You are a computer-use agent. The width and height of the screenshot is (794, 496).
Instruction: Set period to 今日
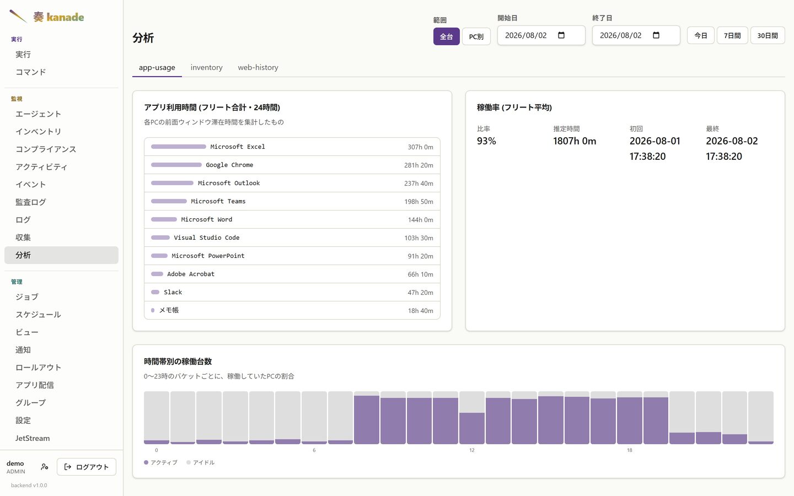coord(701,35)
